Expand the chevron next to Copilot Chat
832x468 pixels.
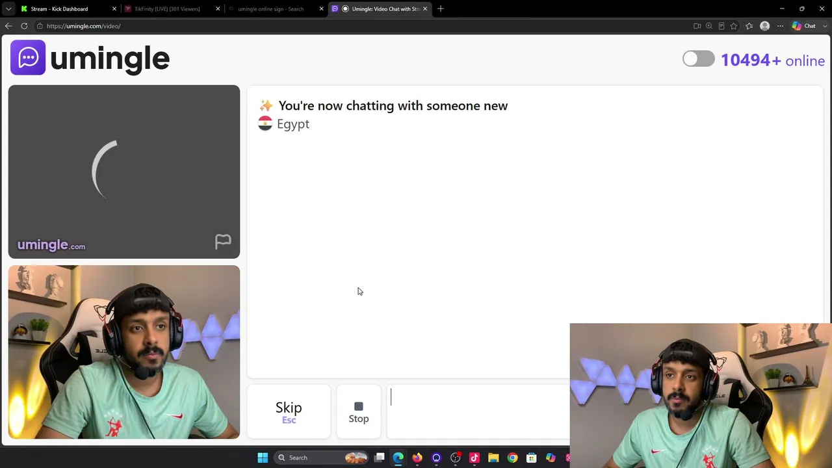pos(824,26)
